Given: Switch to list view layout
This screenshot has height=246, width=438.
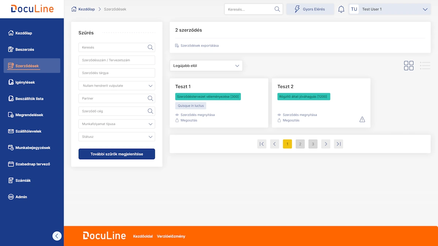Looking at the screenshot, I should point(425,66).
